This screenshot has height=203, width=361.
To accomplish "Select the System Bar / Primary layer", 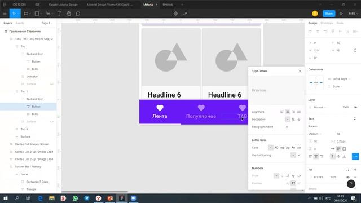I will pos(28,167).
